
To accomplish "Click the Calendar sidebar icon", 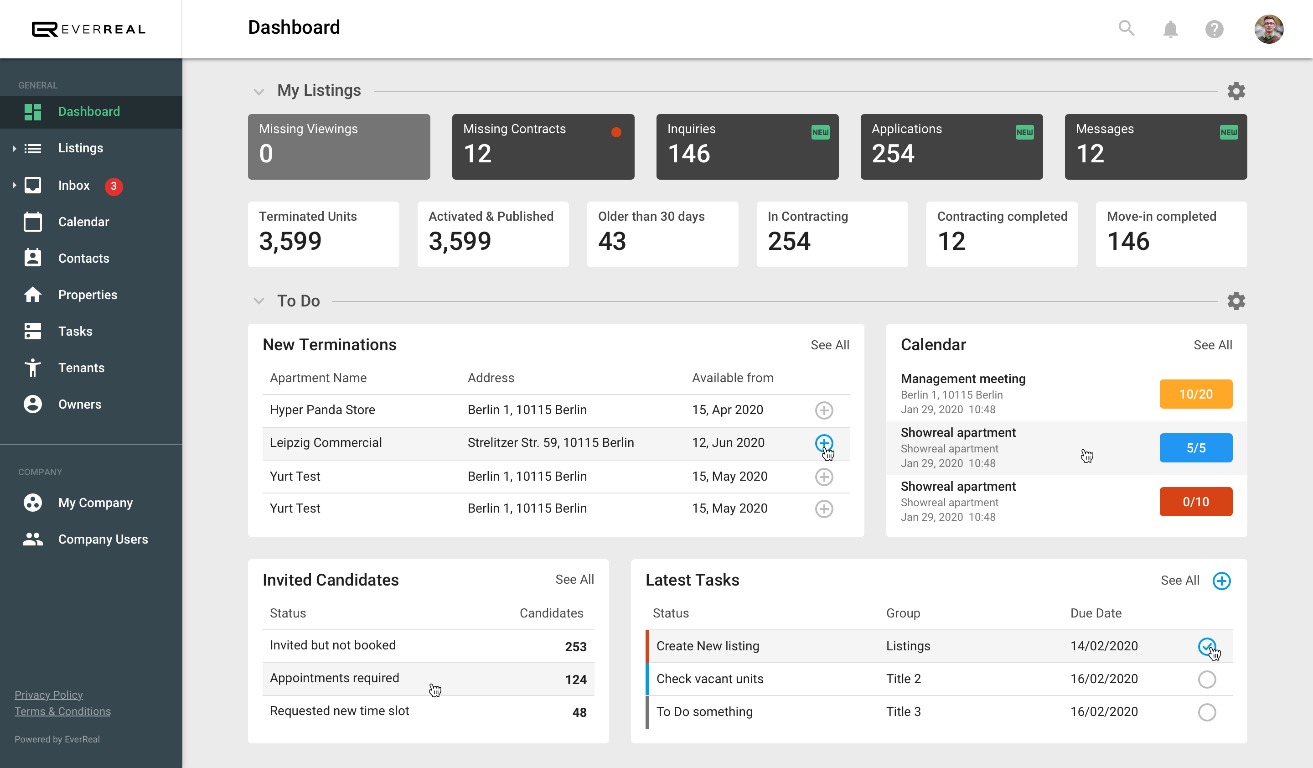I will (32, 222).
